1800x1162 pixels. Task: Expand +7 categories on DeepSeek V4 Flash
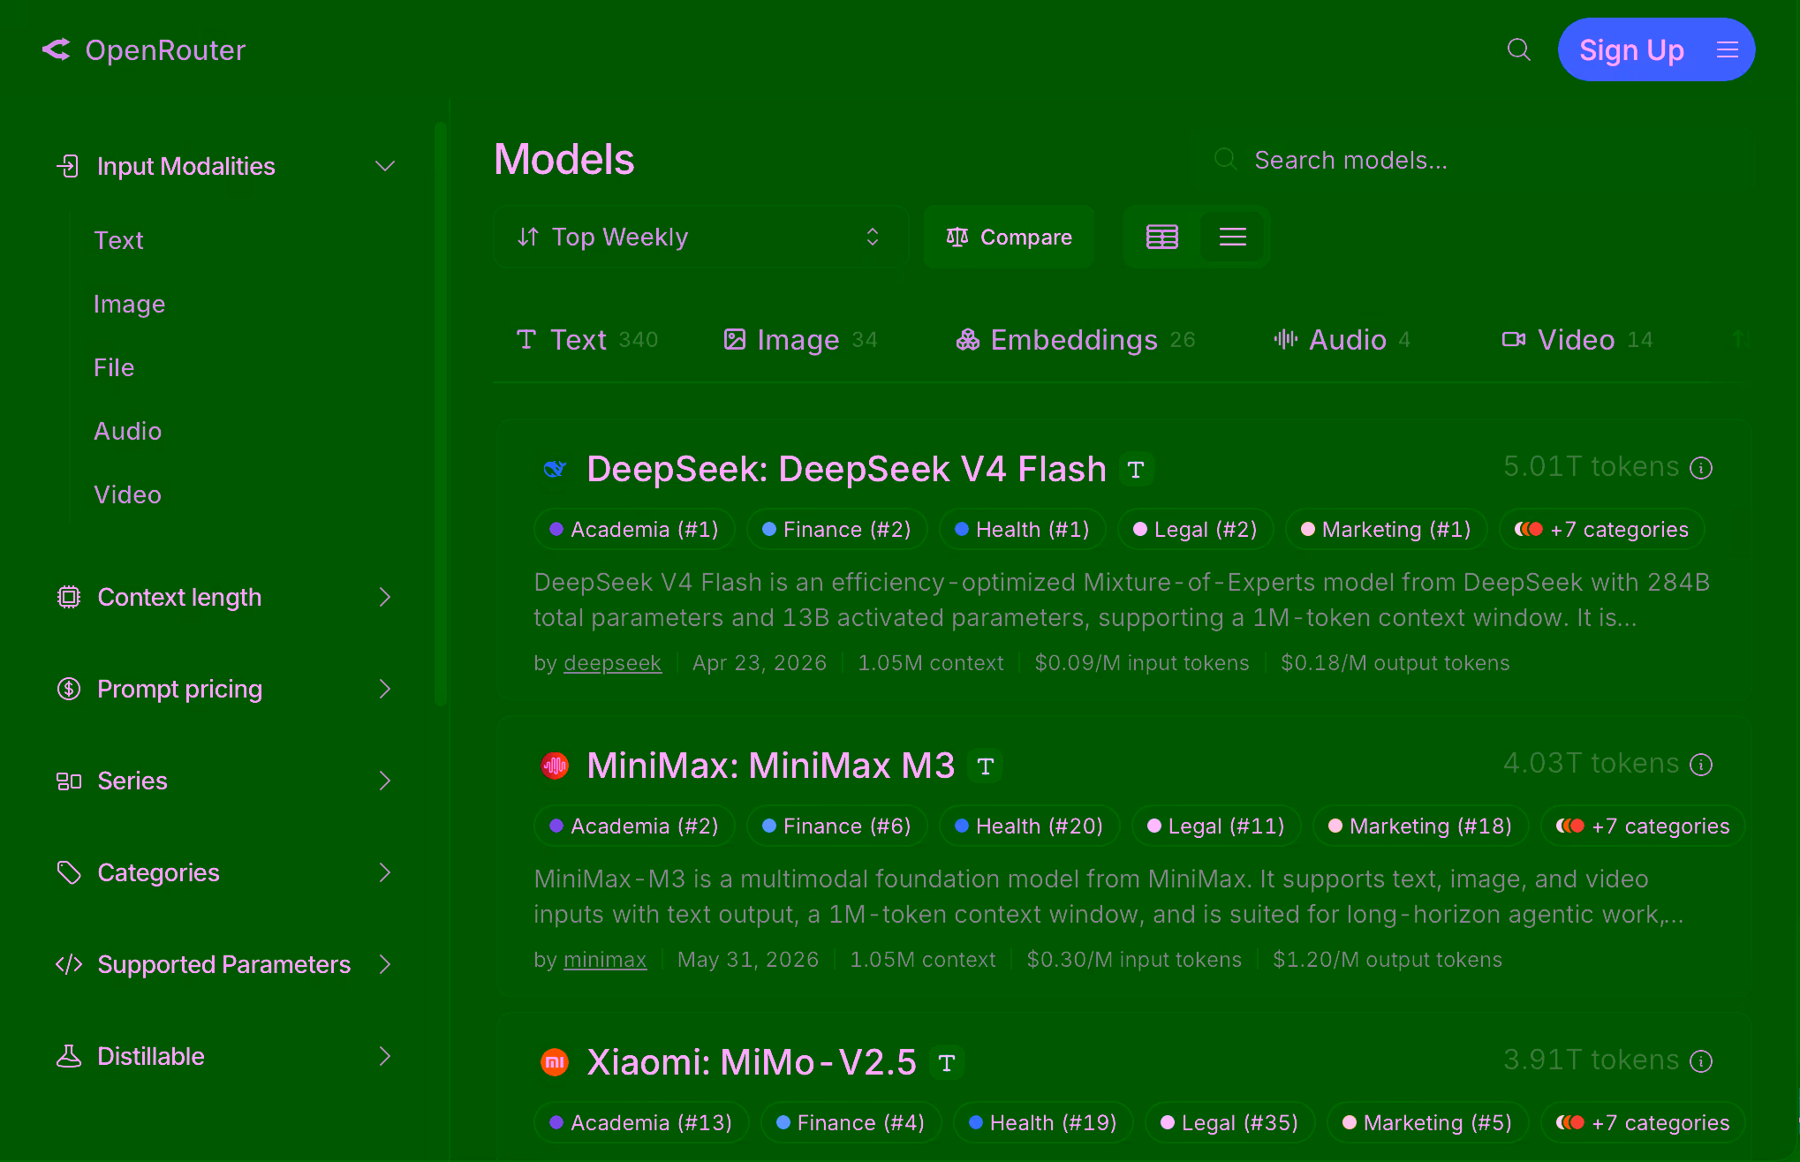coord(1601,530)
